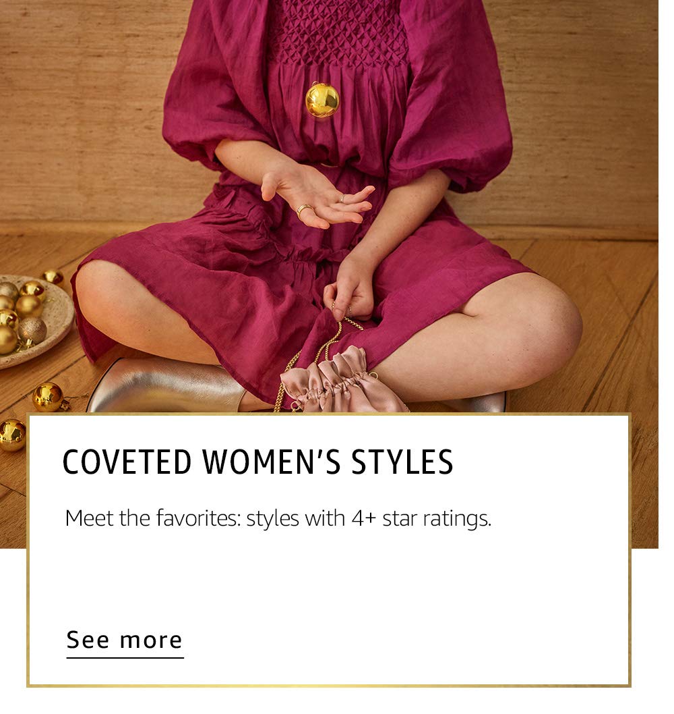Click the Coveted Women's Styles heading
Image resolution: width=674 pixels, height=714 pixels.
click(257, 462)
